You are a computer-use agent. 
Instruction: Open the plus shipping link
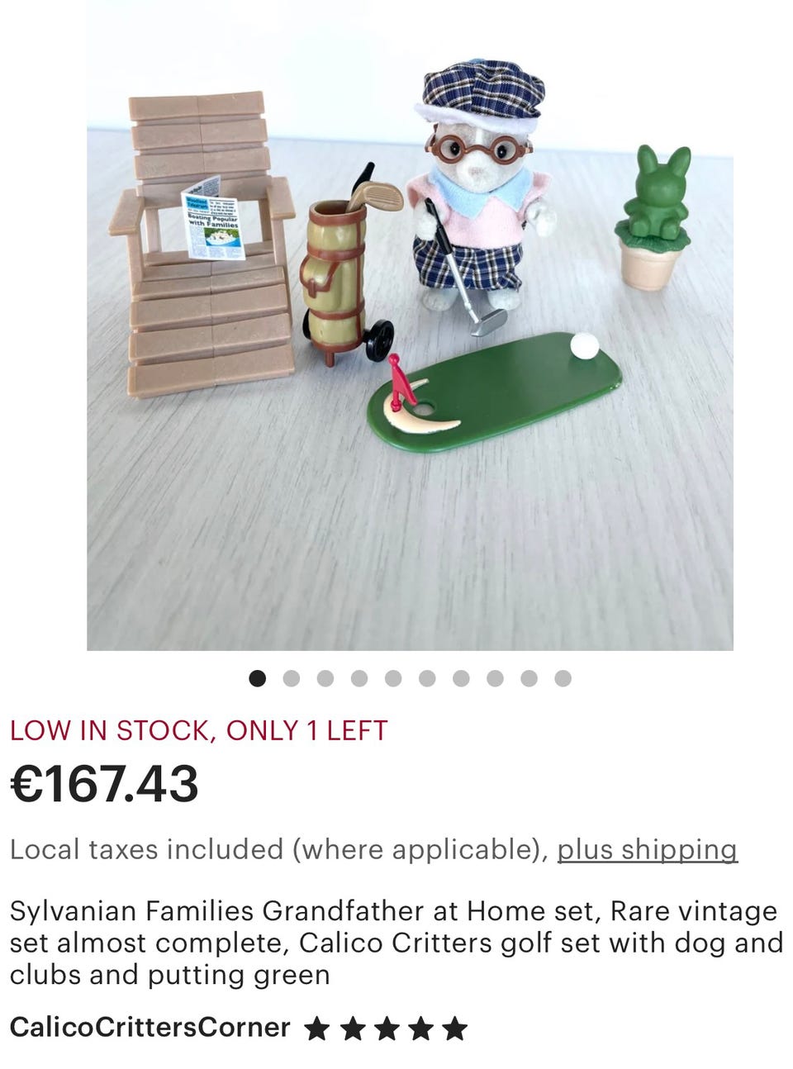tap(648, 849)
